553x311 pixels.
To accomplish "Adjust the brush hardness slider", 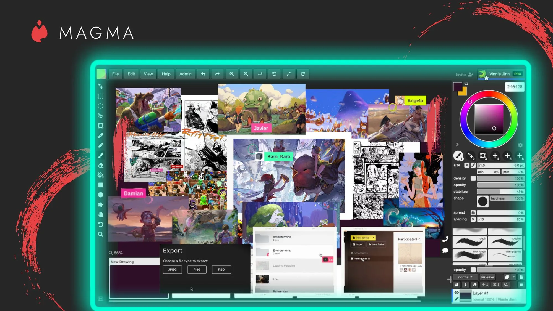I will tap(507, 198).
